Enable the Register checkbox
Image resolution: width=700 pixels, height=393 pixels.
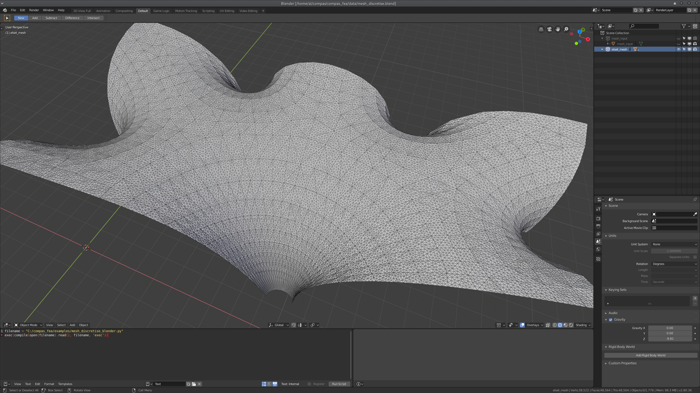click(309, 384)
